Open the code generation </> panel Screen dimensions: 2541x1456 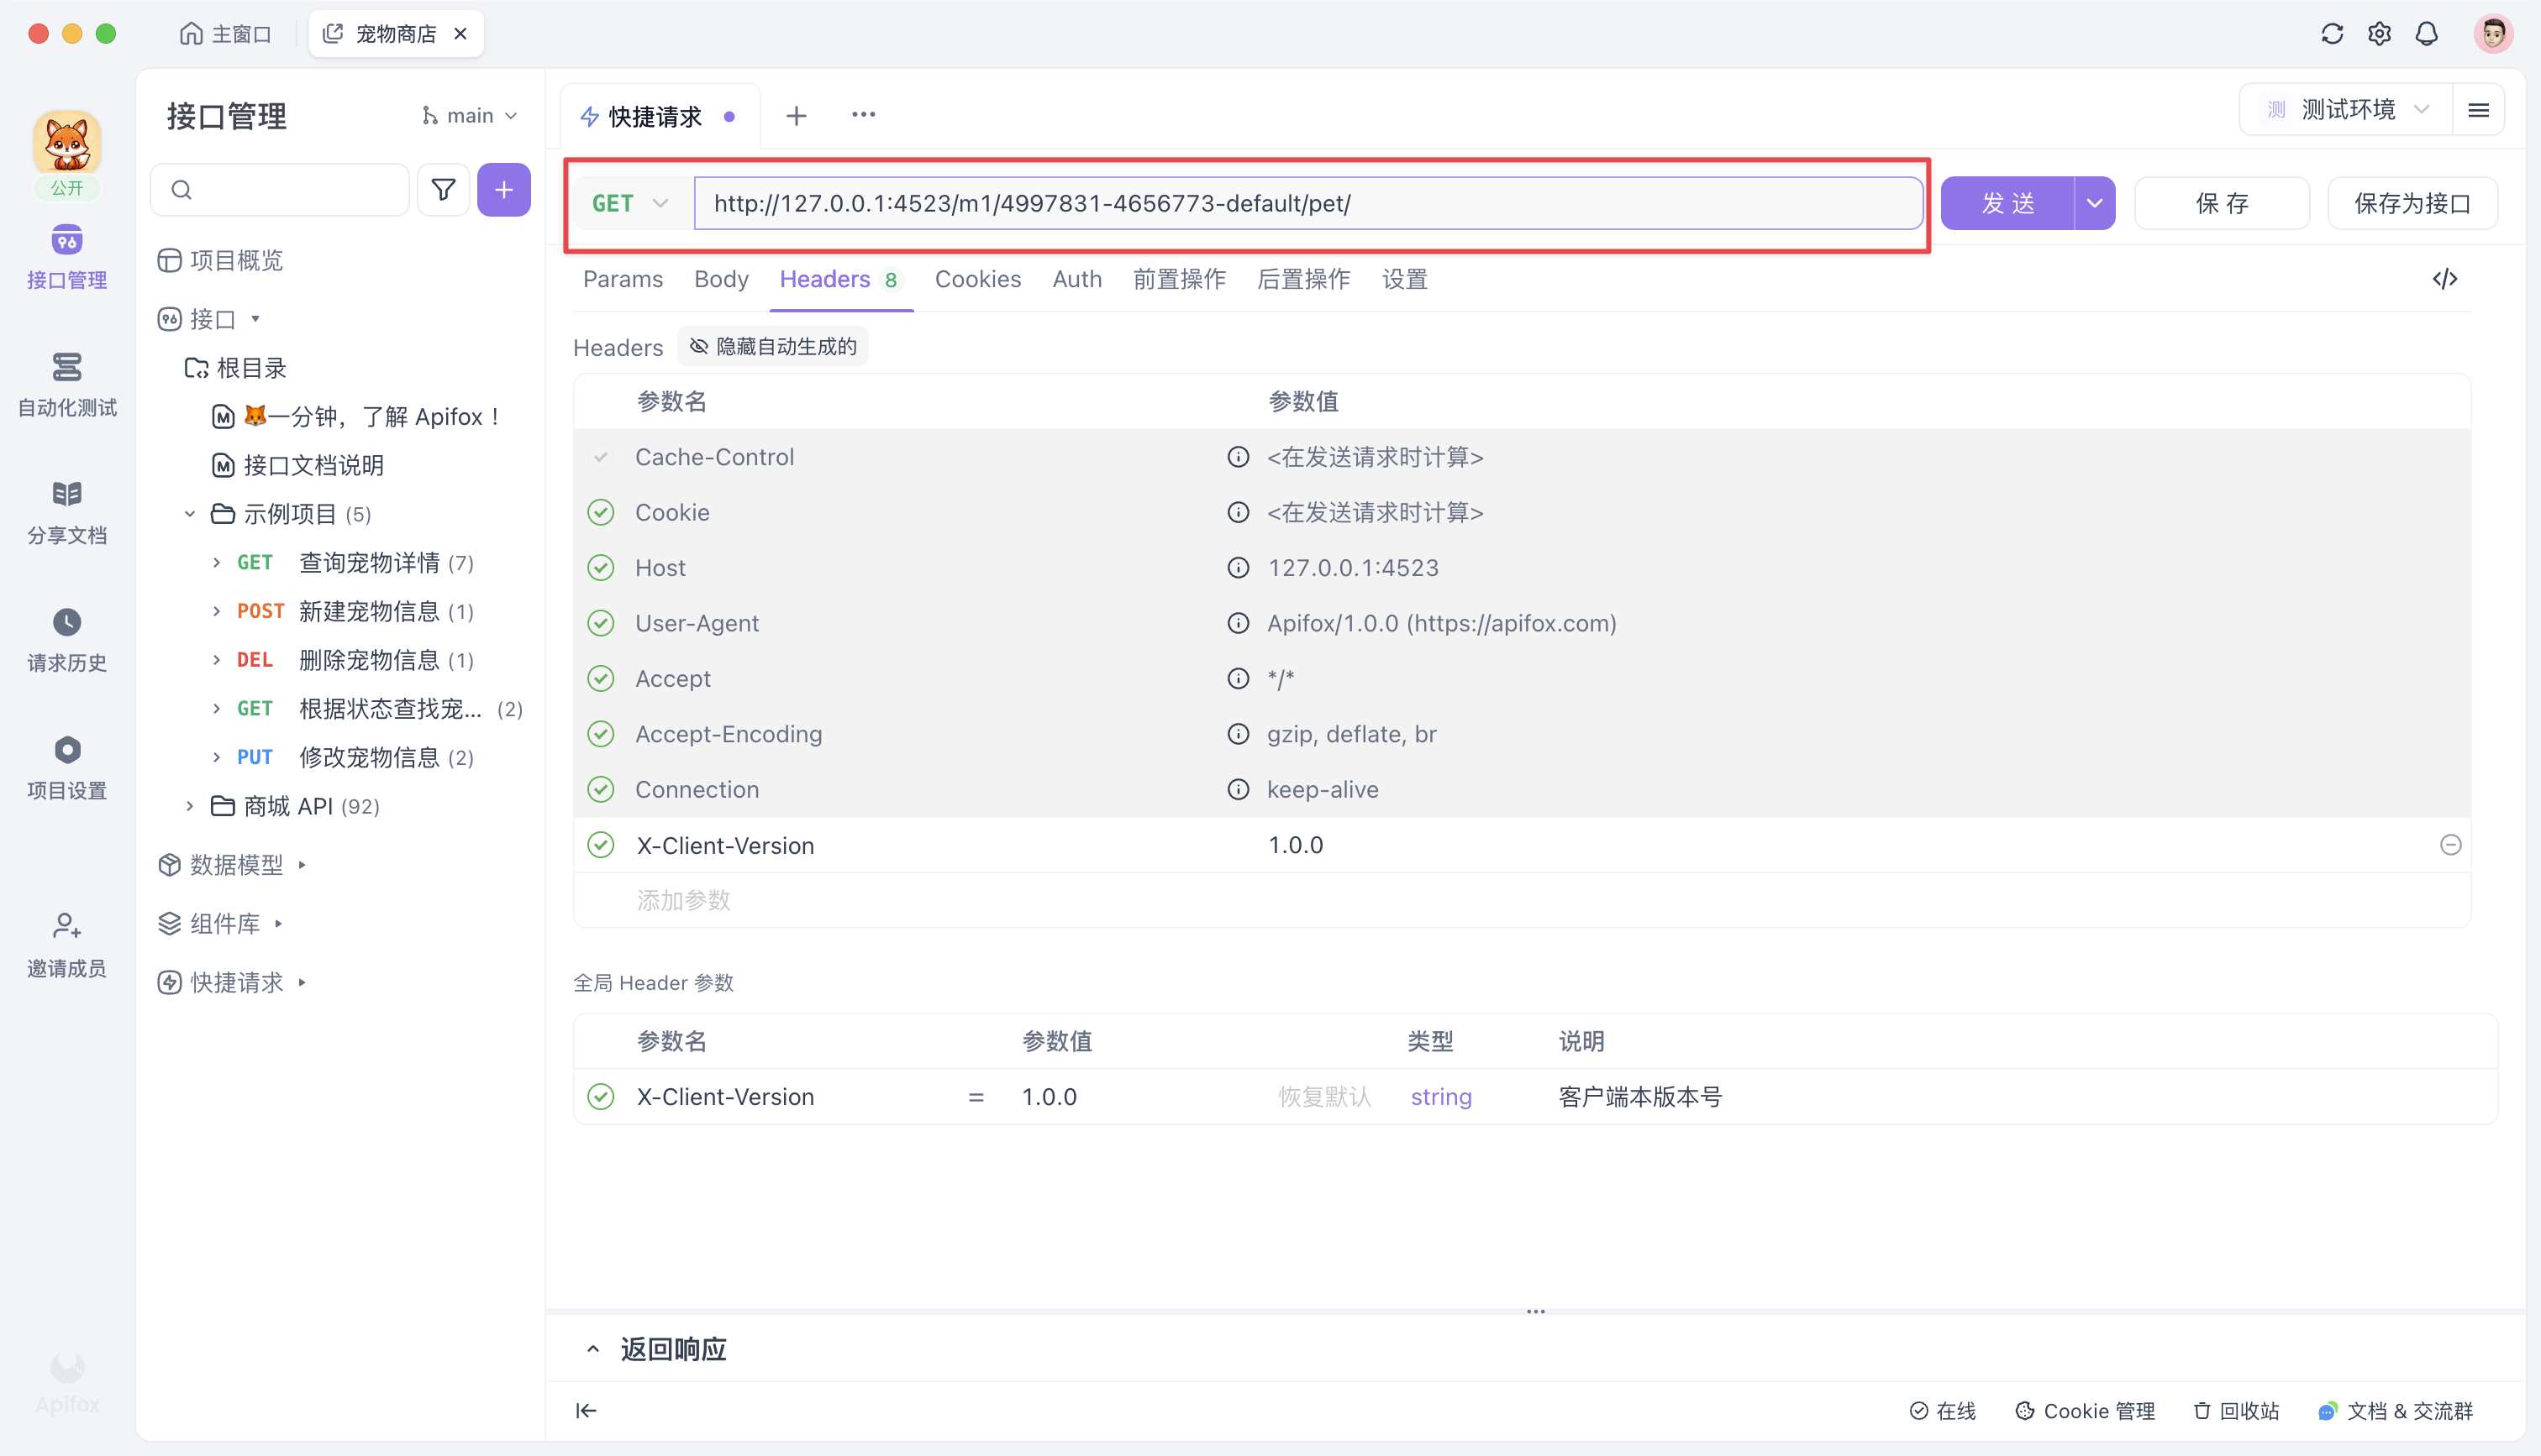pyautogui.click(x=2444, y=279)
